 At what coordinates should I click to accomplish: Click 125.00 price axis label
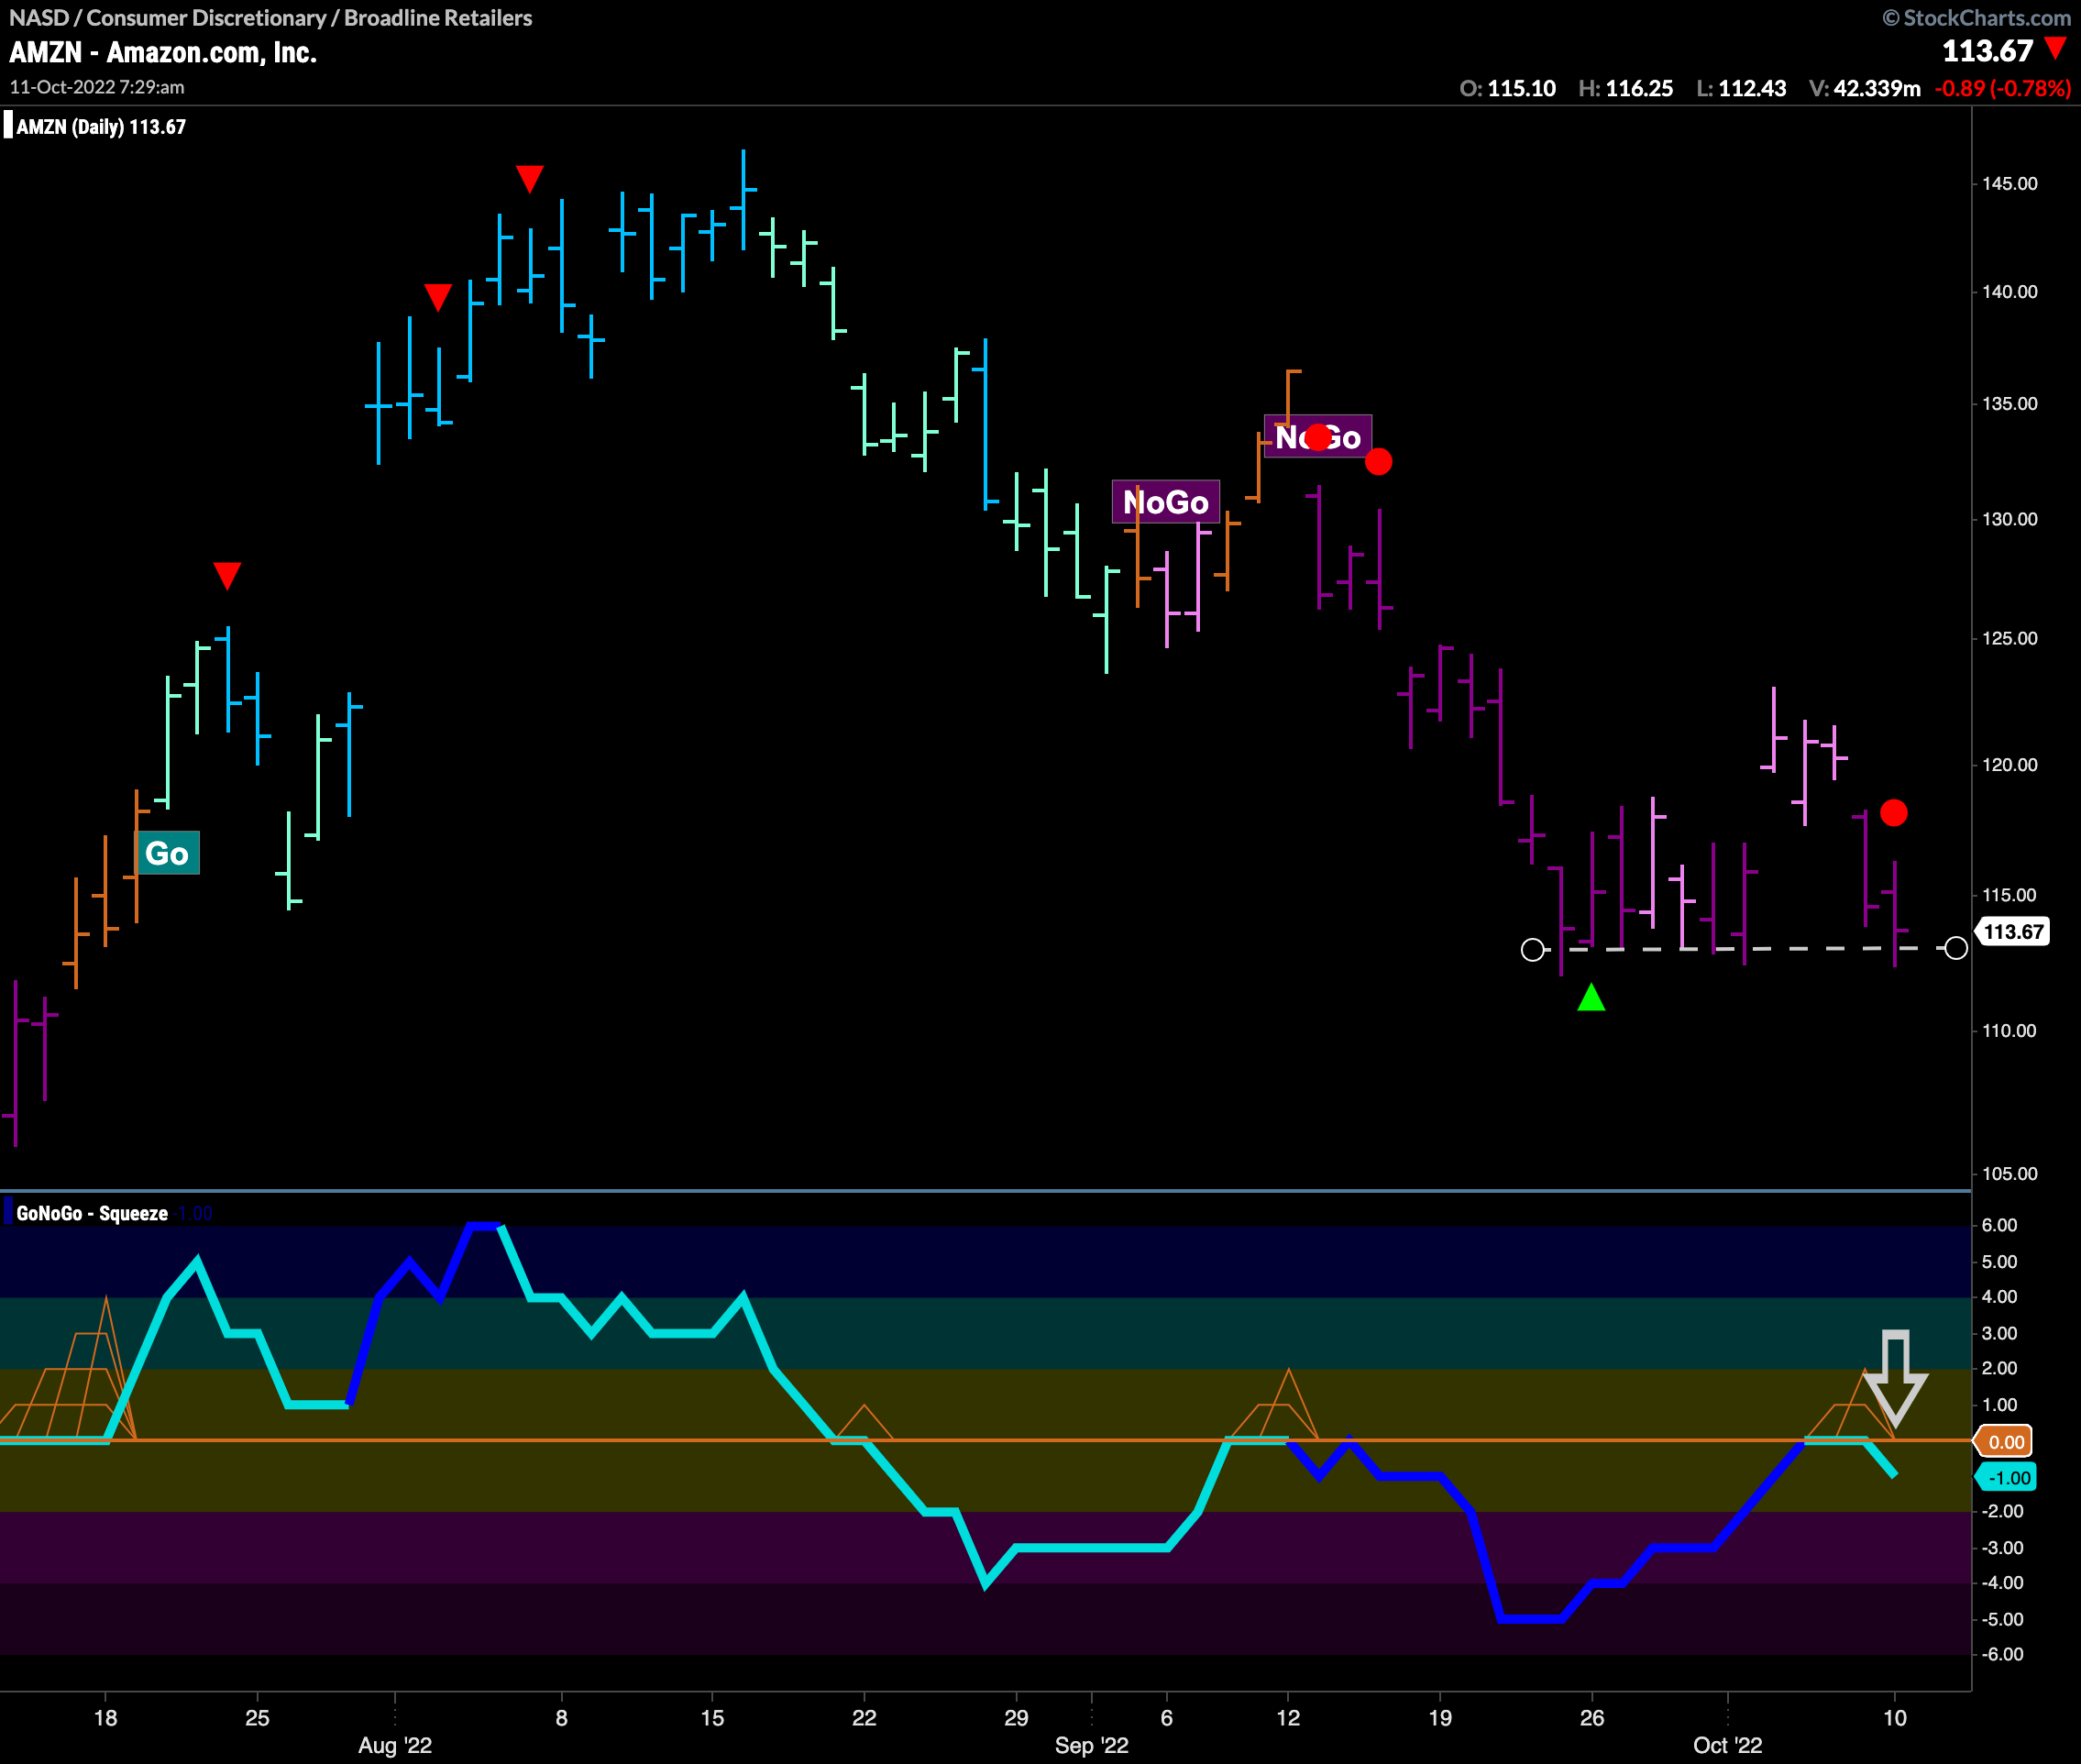[x=2009, y=638]
